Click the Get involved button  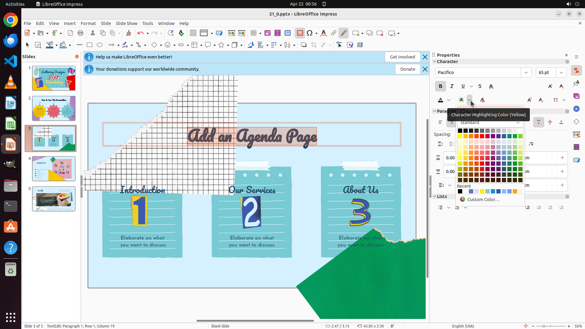[402, 57]
